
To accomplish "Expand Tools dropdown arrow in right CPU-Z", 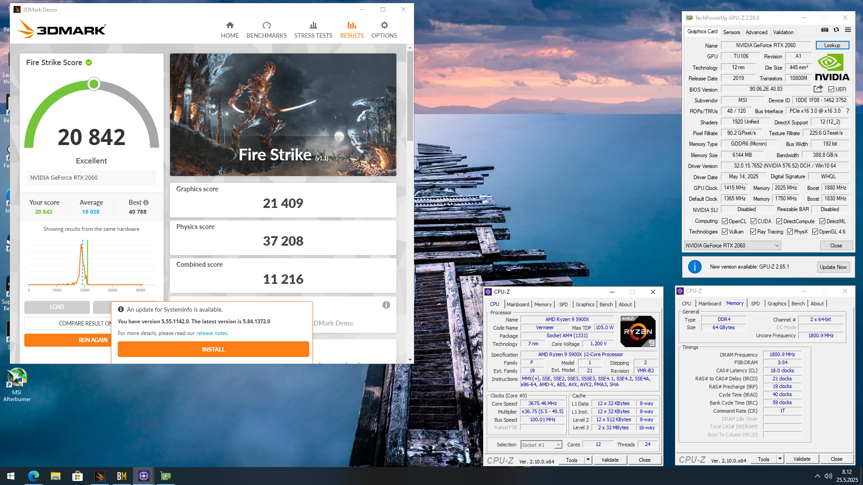I will [780, 459].
